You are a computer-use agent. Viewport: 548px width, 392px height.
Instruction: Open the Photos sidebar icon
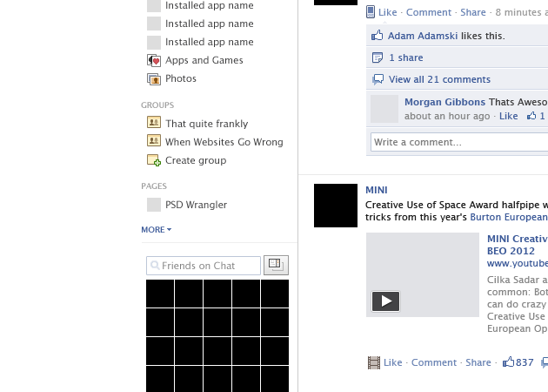(x=154, y=79)
